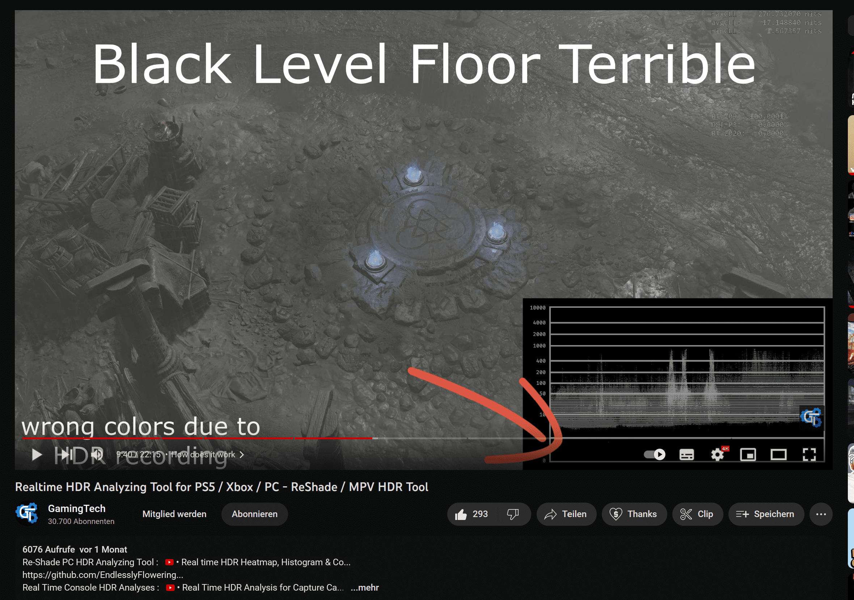
Task: Like the video with 293 likes
Action: 472,514
